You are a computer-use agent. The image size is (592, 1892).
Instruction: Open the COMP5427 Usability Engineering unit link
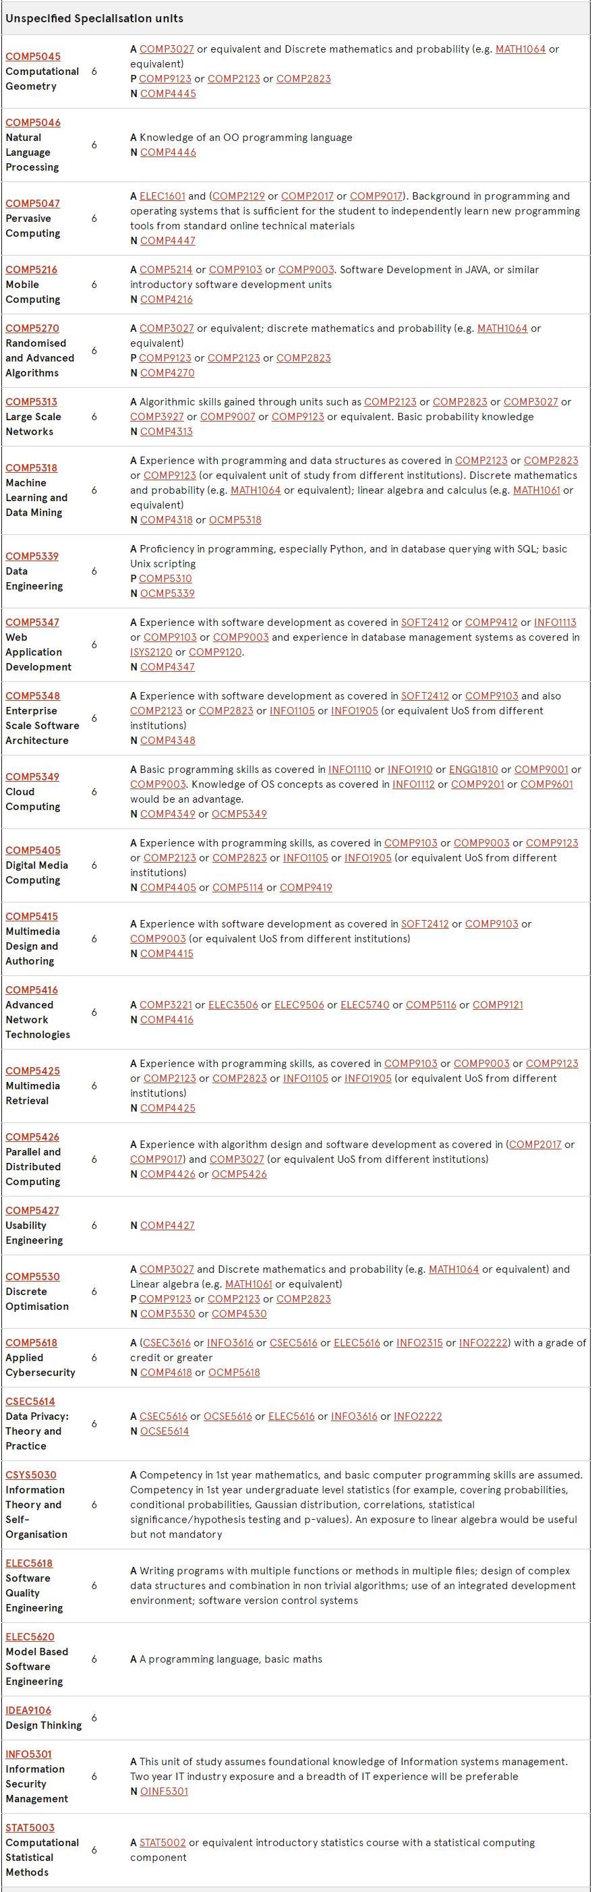(x=32, y=1211)
